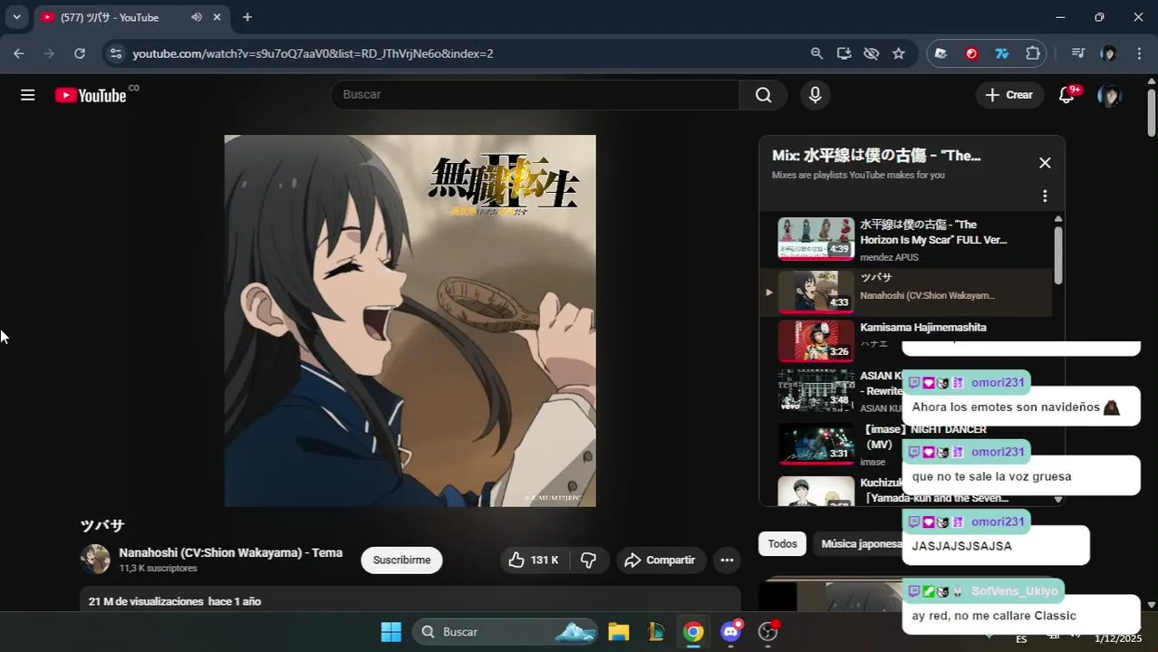Screen dimensions: 1158x652
Task: Click the ツバサ video title
Action: pos(102,525)
